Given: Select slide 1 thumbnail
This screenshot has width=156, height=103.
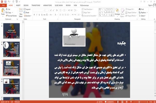Looking at the screenshot, I should click(11, 31).
